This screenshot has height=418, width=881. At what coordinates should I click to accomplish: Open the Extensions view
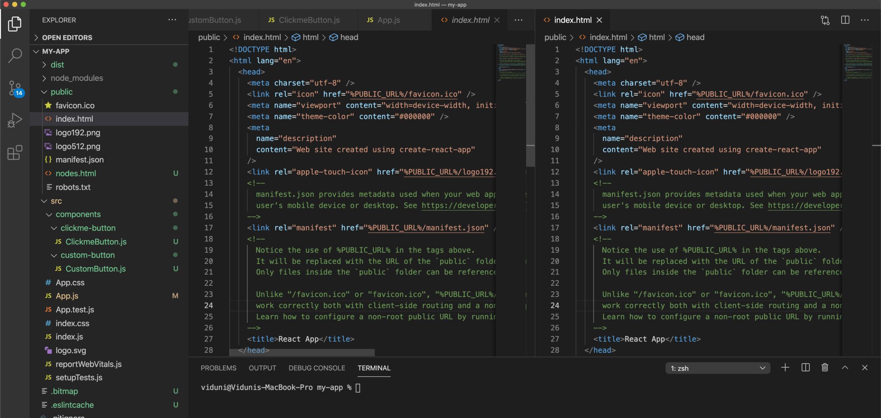point(15,153)
